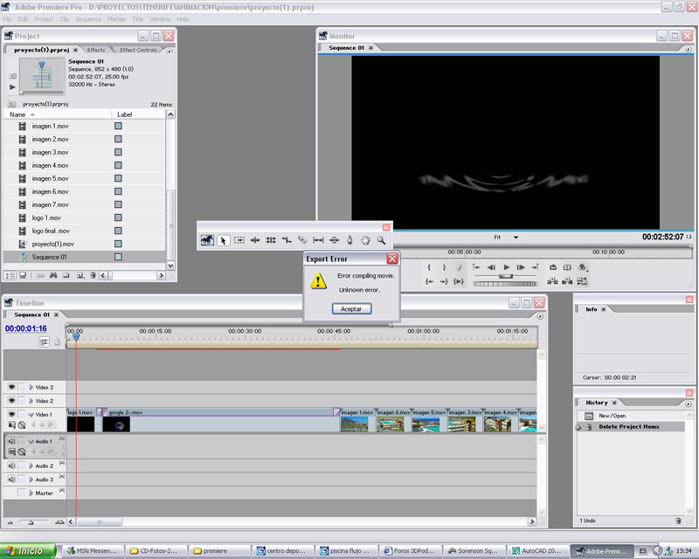
Task: Hide Video 2 track with eye icon
Action: tap(11, 400)
